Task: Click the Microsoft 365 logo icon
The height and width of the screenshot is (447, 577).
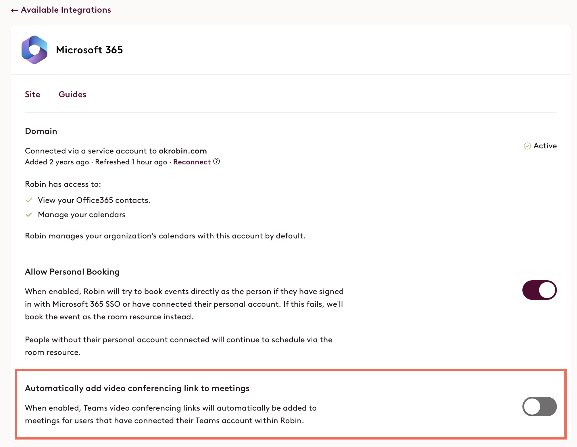Action: (34, 50)
